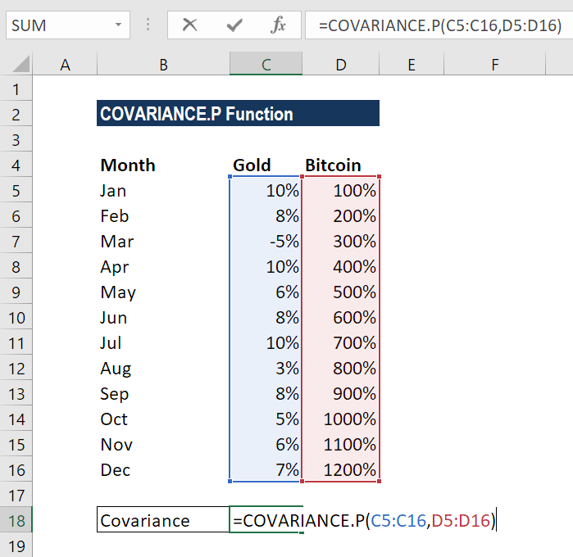Open the Name Box dropdown arrow
Image resolution: width=573 pixels, height=557 pixels.
point(121,25)
